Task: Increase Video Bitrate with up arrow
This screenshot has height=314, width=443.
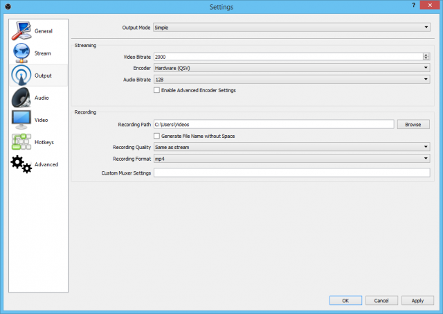Action: [x=426, y=55]
